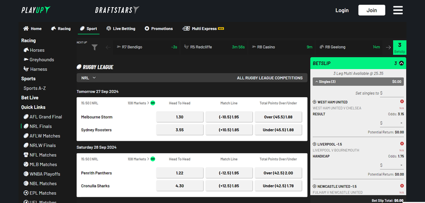Viewport: 425px width, 203px height.
Task: Bet Cronulla Sharks head to head 4.30
Action: pyautogui.click(x=180, y=186)
